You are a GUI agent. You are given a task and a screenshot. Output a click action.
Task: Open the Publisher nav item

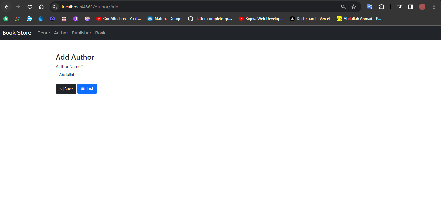(x=81, y=33)
